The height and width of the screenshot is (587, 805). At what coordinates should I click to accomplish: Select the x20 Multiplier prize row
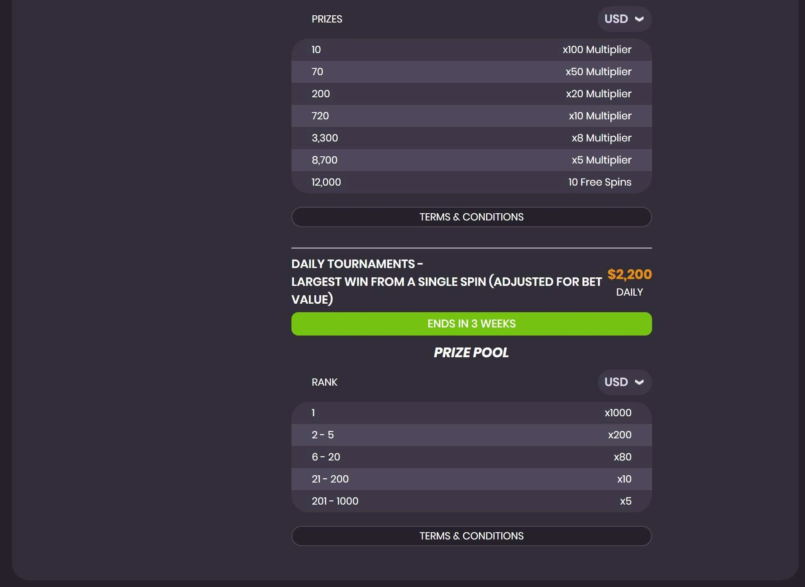click(x=471, y=94)
